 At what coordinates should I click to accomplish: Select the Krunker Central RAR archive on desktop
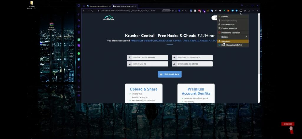[51, 26]
